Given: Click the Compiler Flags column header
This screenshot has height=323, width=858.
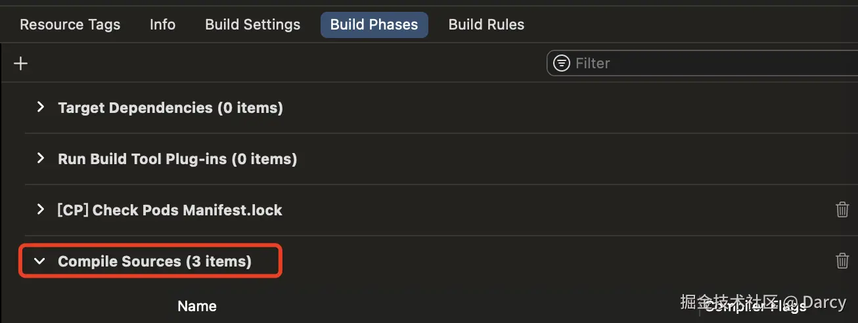Looking at the screenshot, I should pos(756,307).
